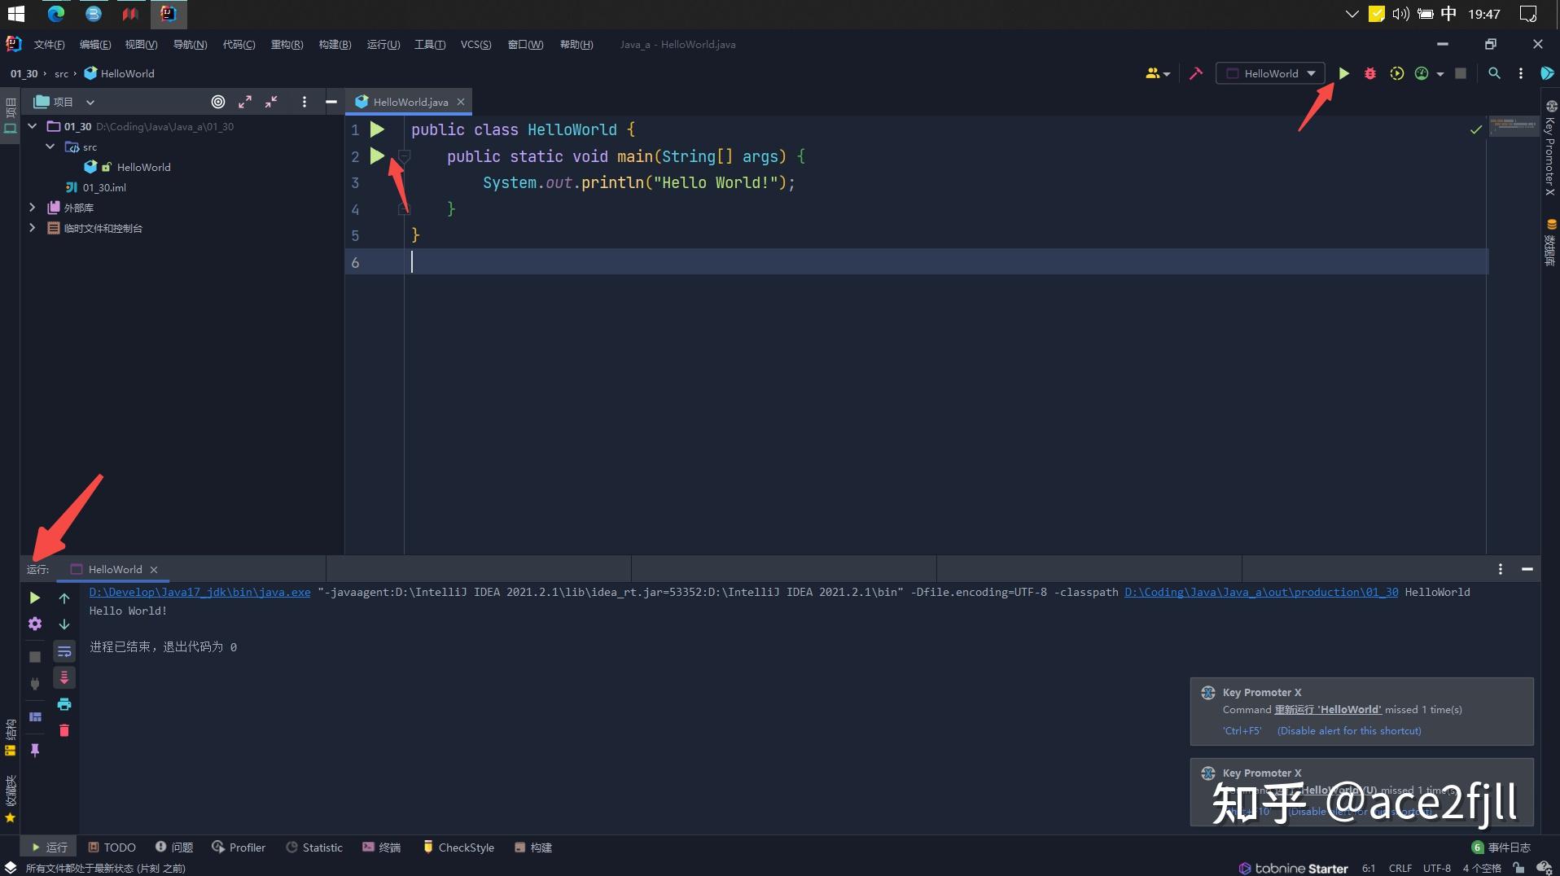Expand the 外部库 node
This screenshot has height=876, width=1560.
pyautogui.click(x=33, y=208)
